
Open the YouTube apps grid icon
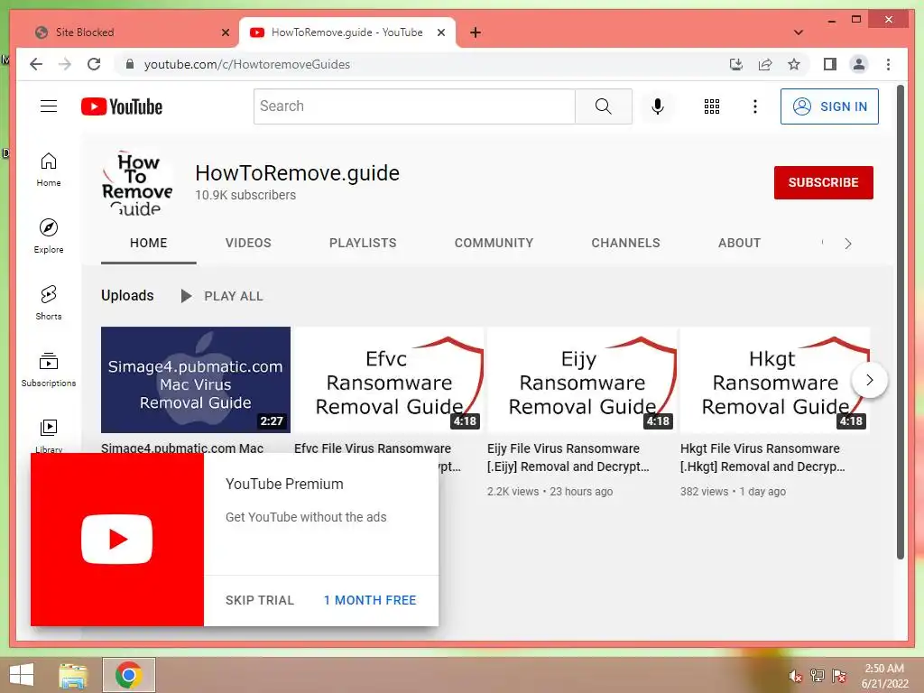(712, 106)
